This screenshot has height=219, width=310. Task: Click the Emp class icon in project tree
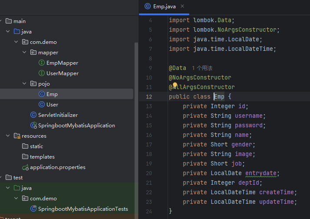click(42, 94)
